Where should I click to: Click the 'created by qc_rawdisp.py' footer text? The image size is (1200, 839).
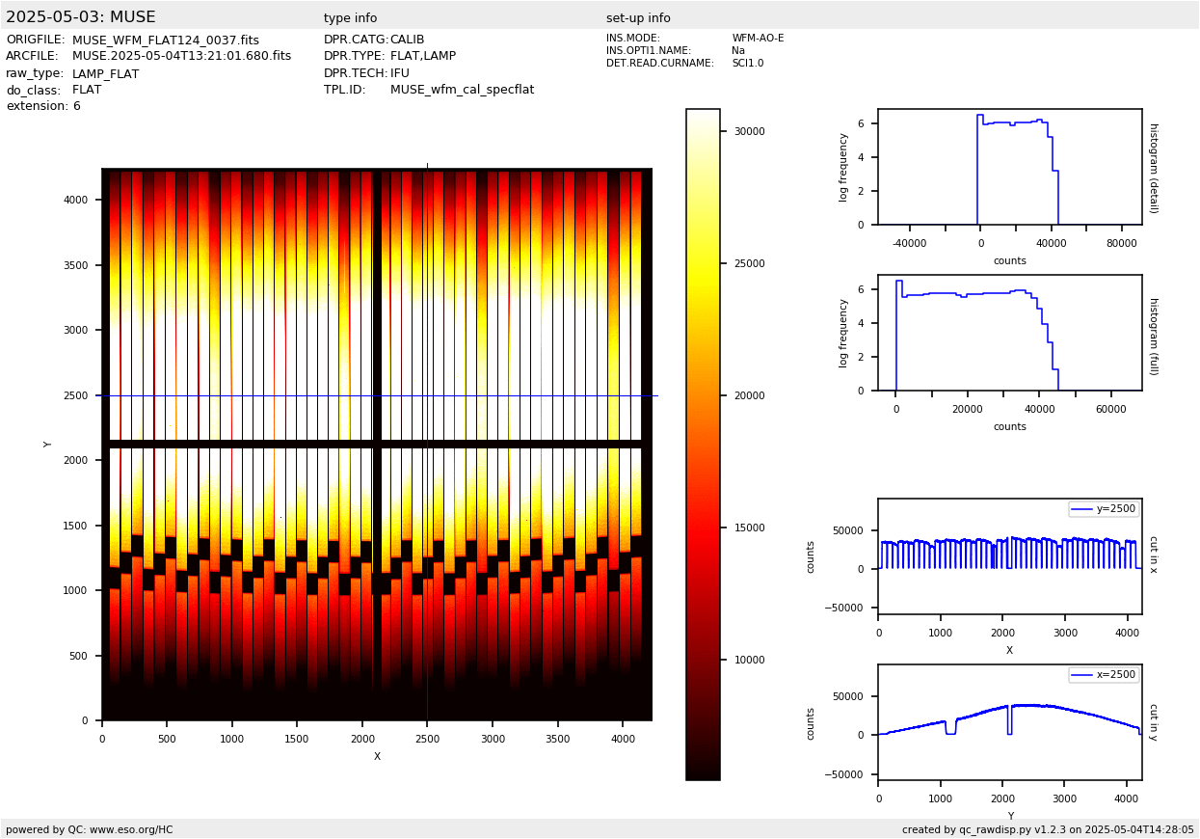[x=1048, y=829]
